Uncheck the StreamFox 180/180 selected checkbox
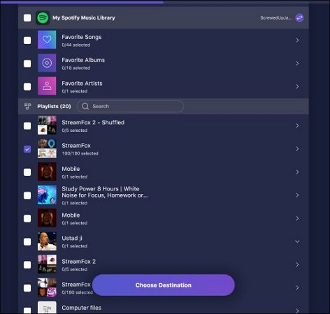The image size is (330, 314). click(27, 149)
